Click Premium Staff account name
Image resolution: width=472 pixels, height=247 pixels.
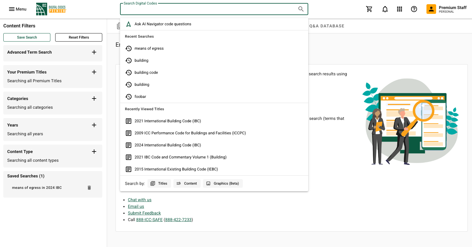pyautogui.click(x=453, y=8)
